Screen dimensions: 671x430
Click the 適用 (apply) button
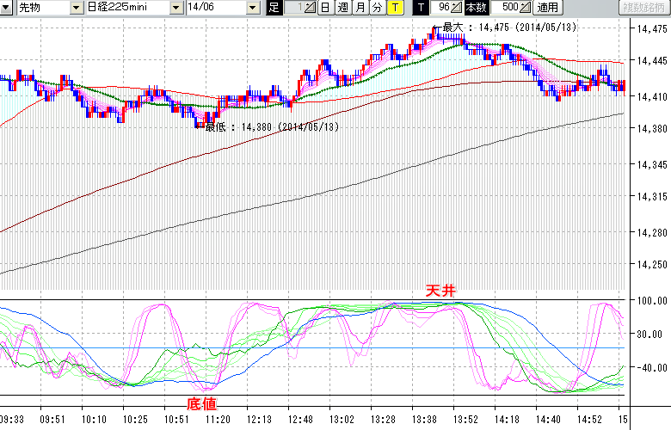tap(547, 8)
